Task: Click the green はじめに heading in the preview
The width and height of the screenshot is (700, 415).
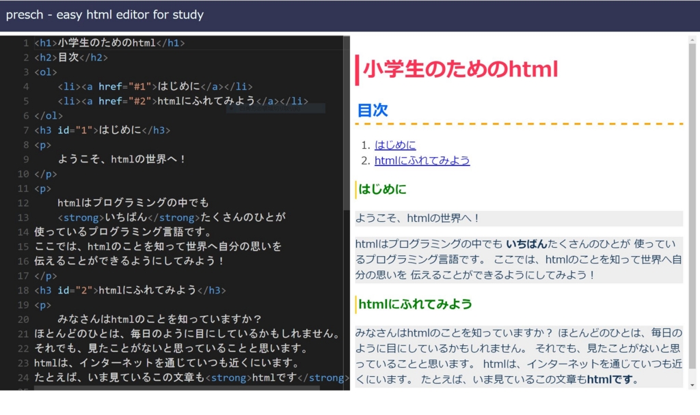Action: [383, 190]
